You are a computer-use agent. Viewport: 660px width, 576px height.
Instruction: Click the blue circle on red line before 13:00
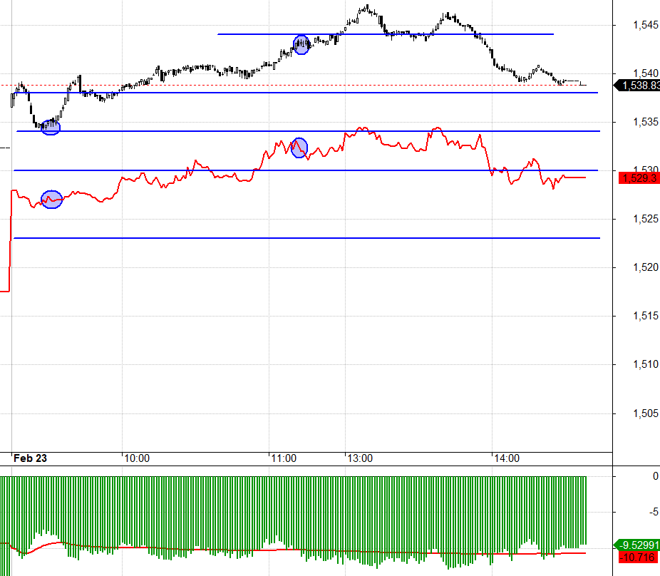click(x=299, y=148)
